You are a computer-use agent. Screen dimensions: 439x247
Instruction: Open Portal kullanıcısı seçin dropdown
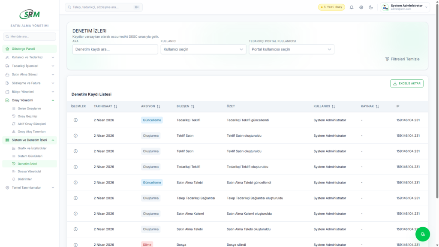(291, 49)
